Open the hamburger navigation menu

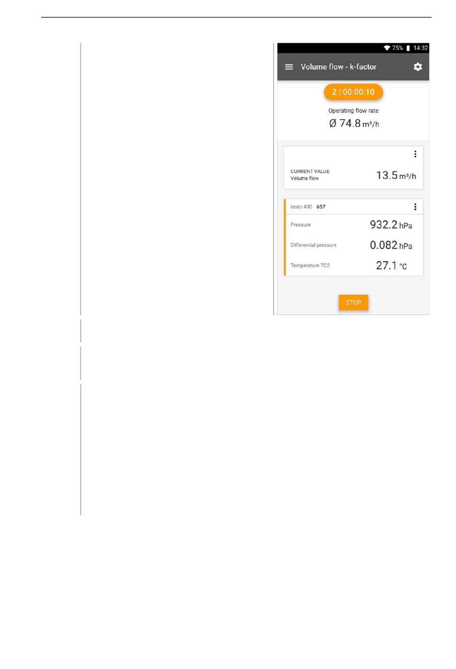pos(289,67)
